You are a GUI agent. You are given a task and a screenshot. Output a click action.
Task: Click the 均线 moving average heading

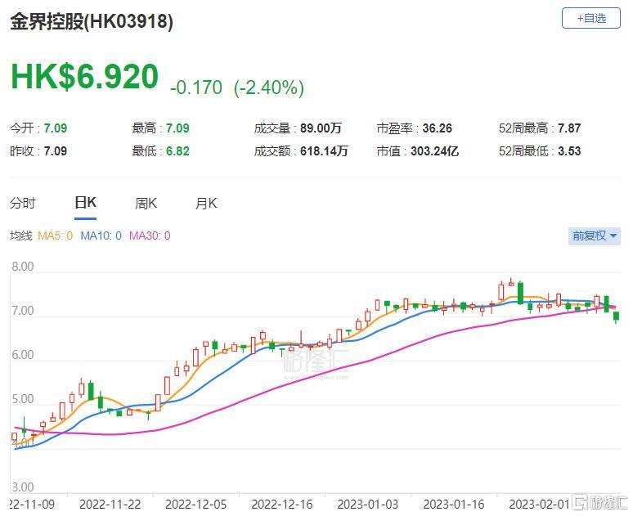tap(21, 236)
